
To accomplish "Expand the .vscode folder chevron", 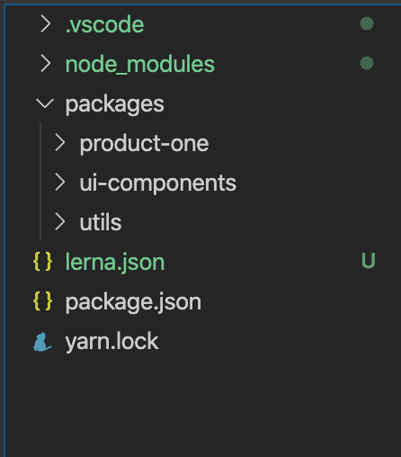I will pyautogui.click(x=45, y=24).
